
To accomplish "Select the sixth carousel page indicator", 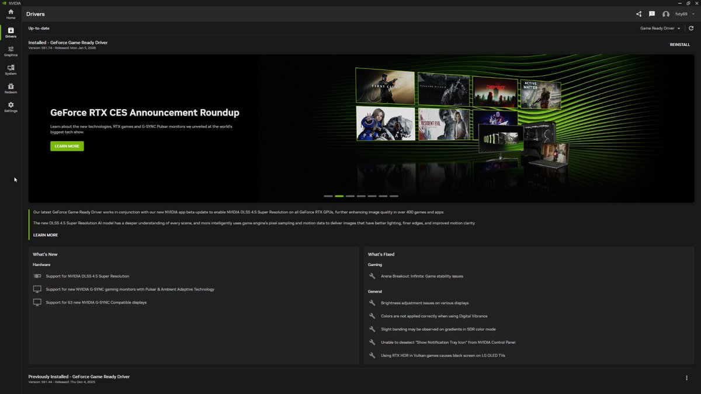I will click(383, 196).
